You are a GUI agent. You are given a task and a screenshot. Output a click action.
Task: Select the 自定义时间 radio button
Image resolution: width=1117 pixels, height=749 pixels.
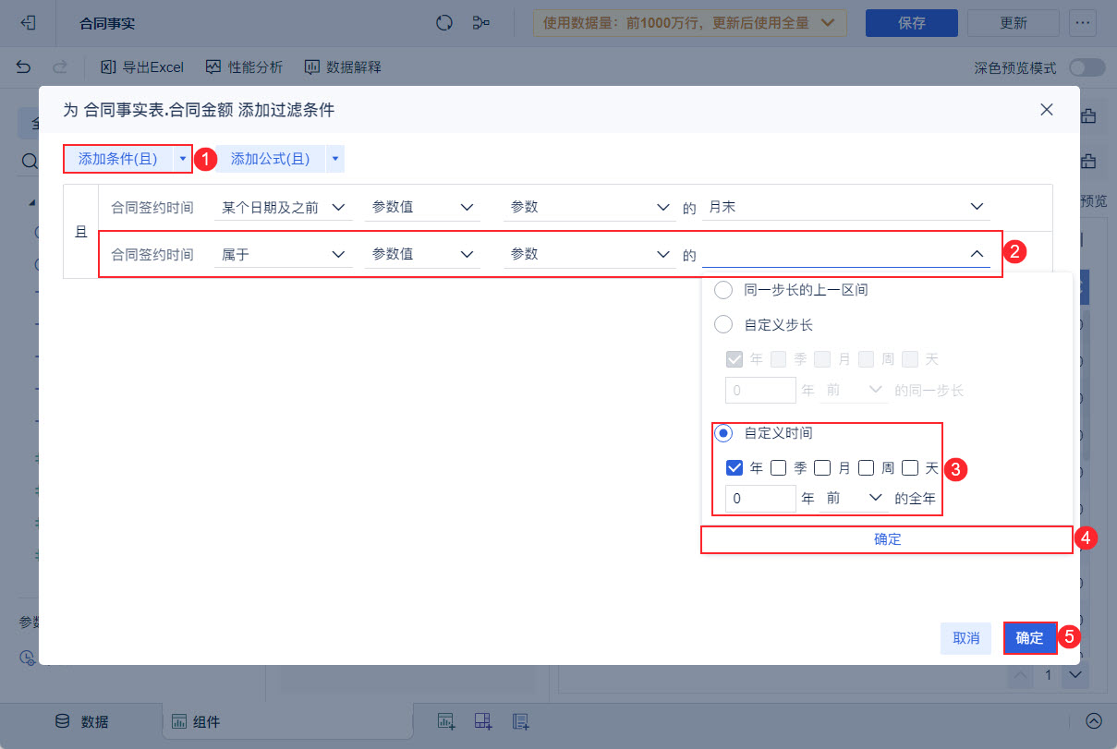724,432
